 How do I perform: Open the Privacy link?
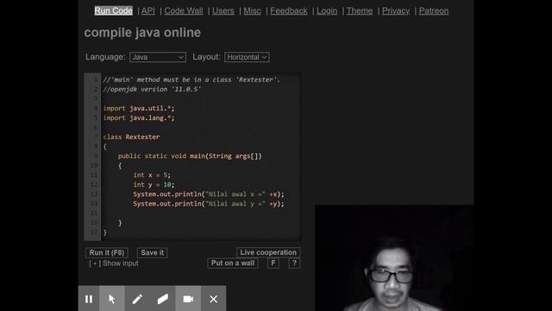coord(396,11)
